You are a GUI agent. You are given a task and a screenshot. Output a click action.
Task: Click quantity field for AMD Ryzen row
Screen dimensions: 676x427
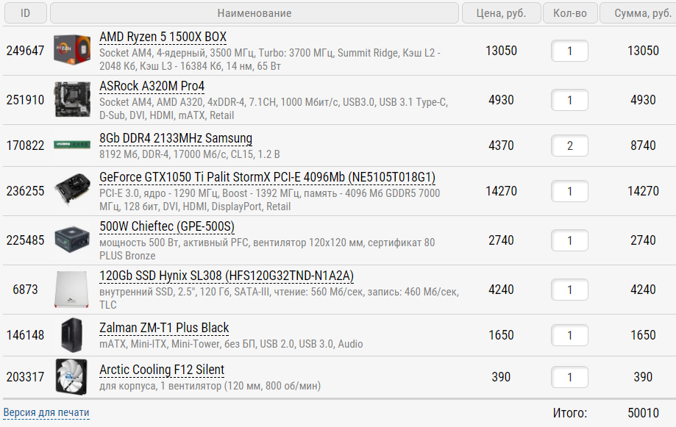[x=569, y=51]
